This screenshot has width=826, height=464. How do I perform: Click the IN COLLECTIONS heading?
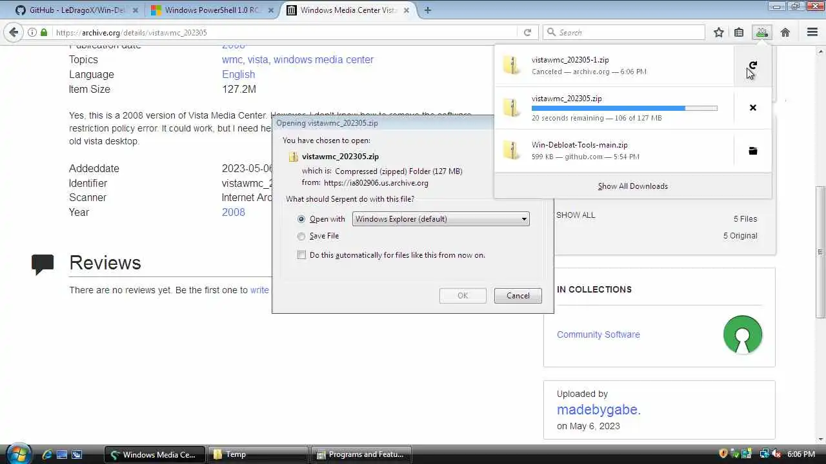594,289
